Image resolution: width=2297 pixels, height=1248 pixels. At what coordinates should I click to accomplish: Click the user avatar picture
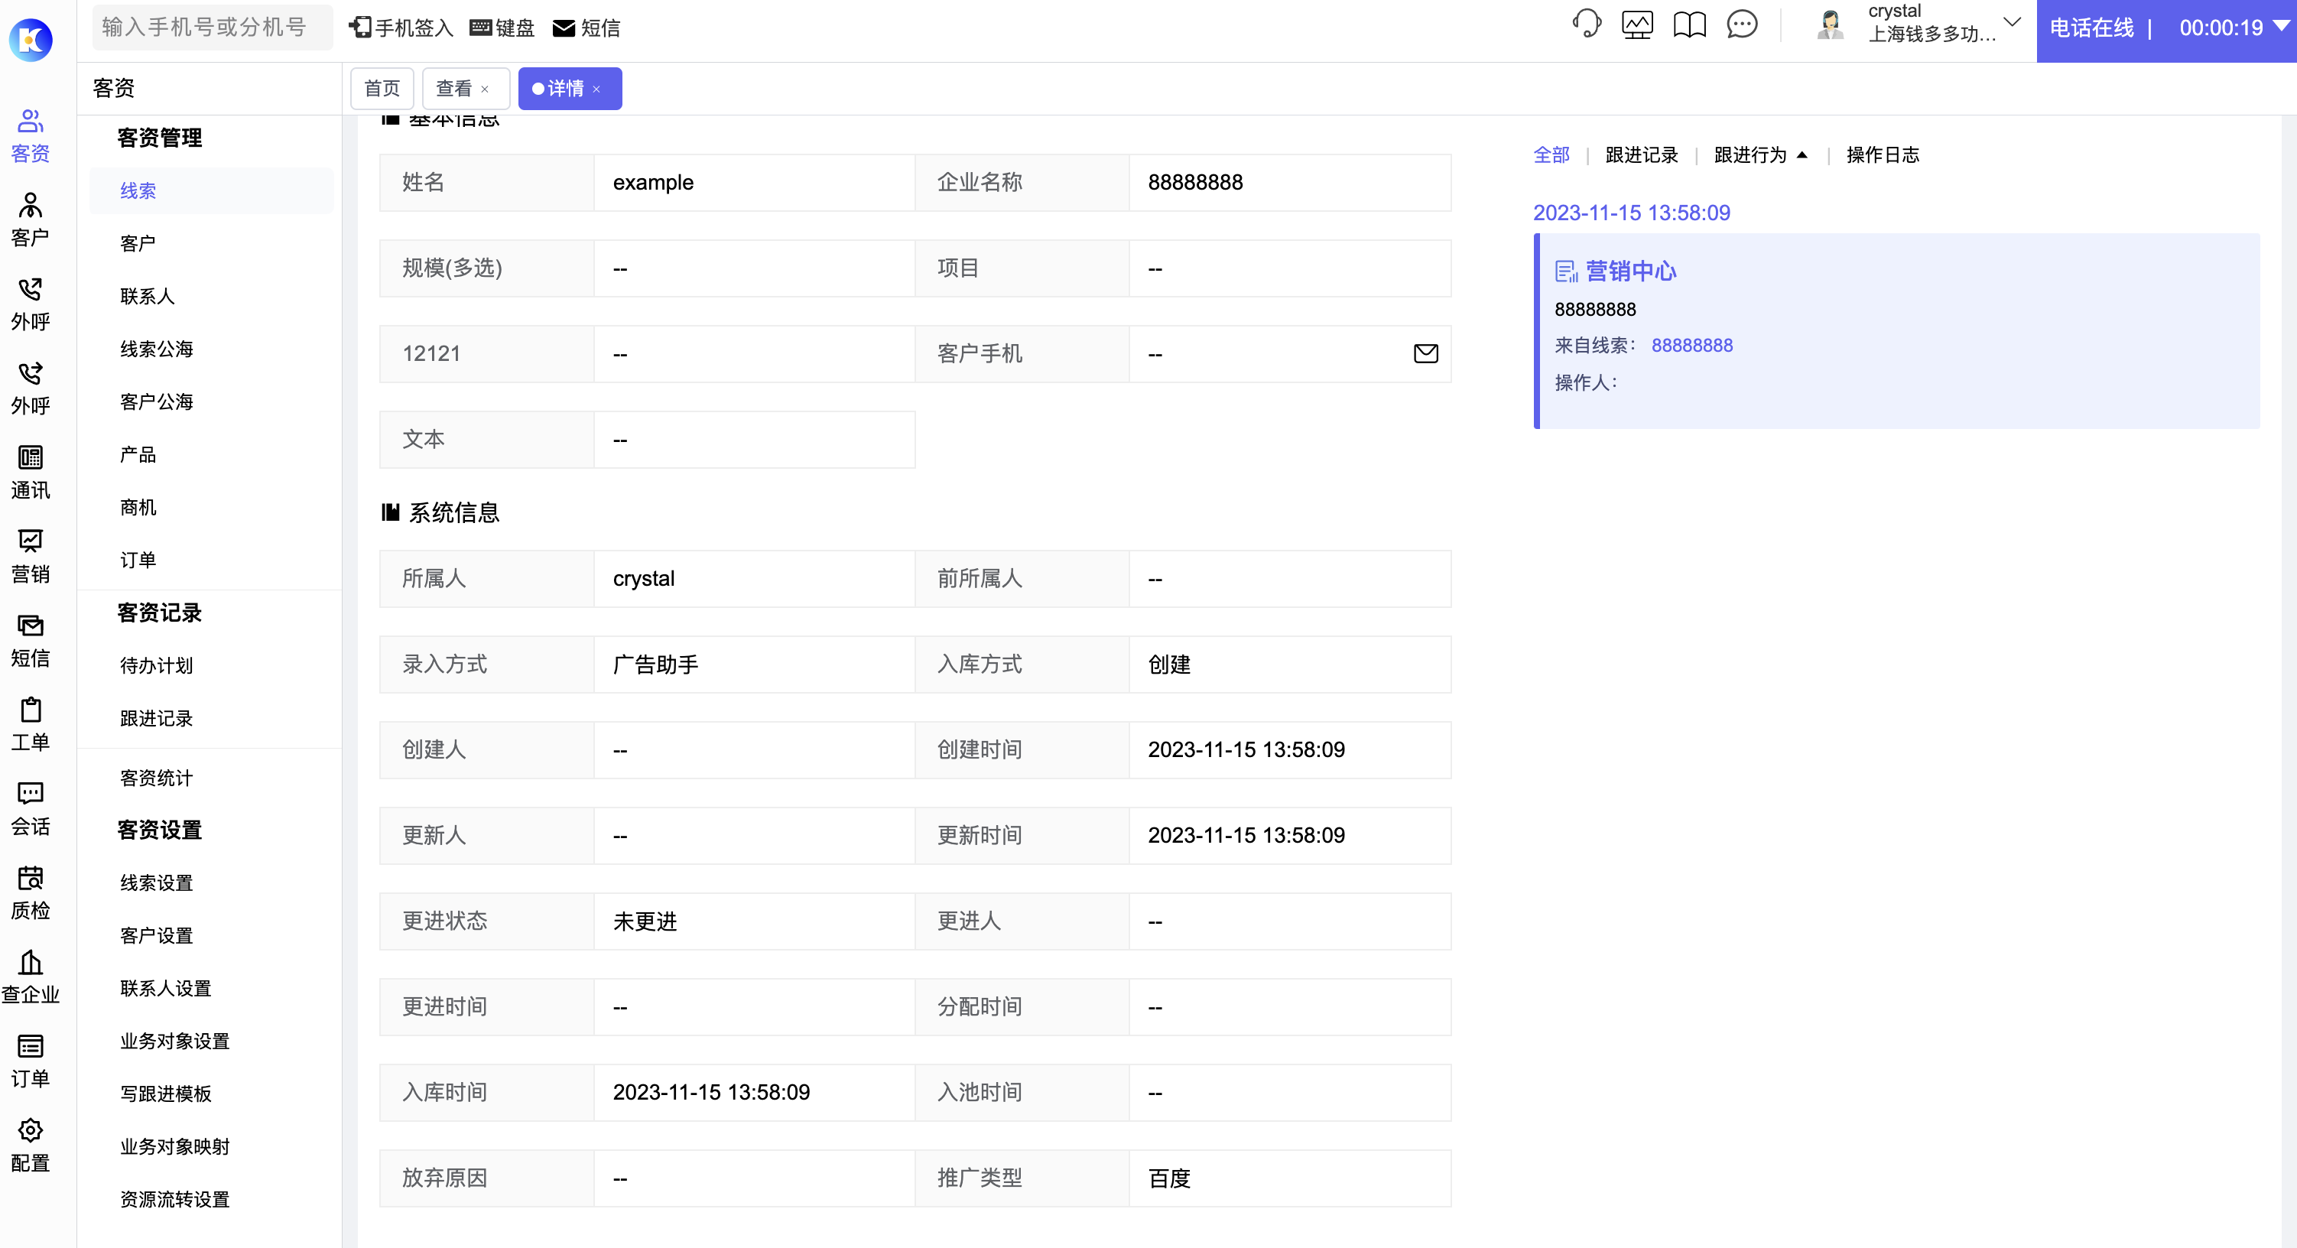(x=1830, y=24)
